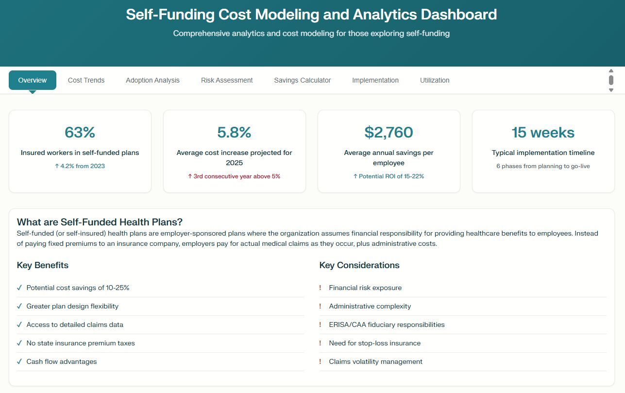The image size is (625, 393).
Task: Click the tab bar scroll down arrow
Action: [x=611, y=90]
